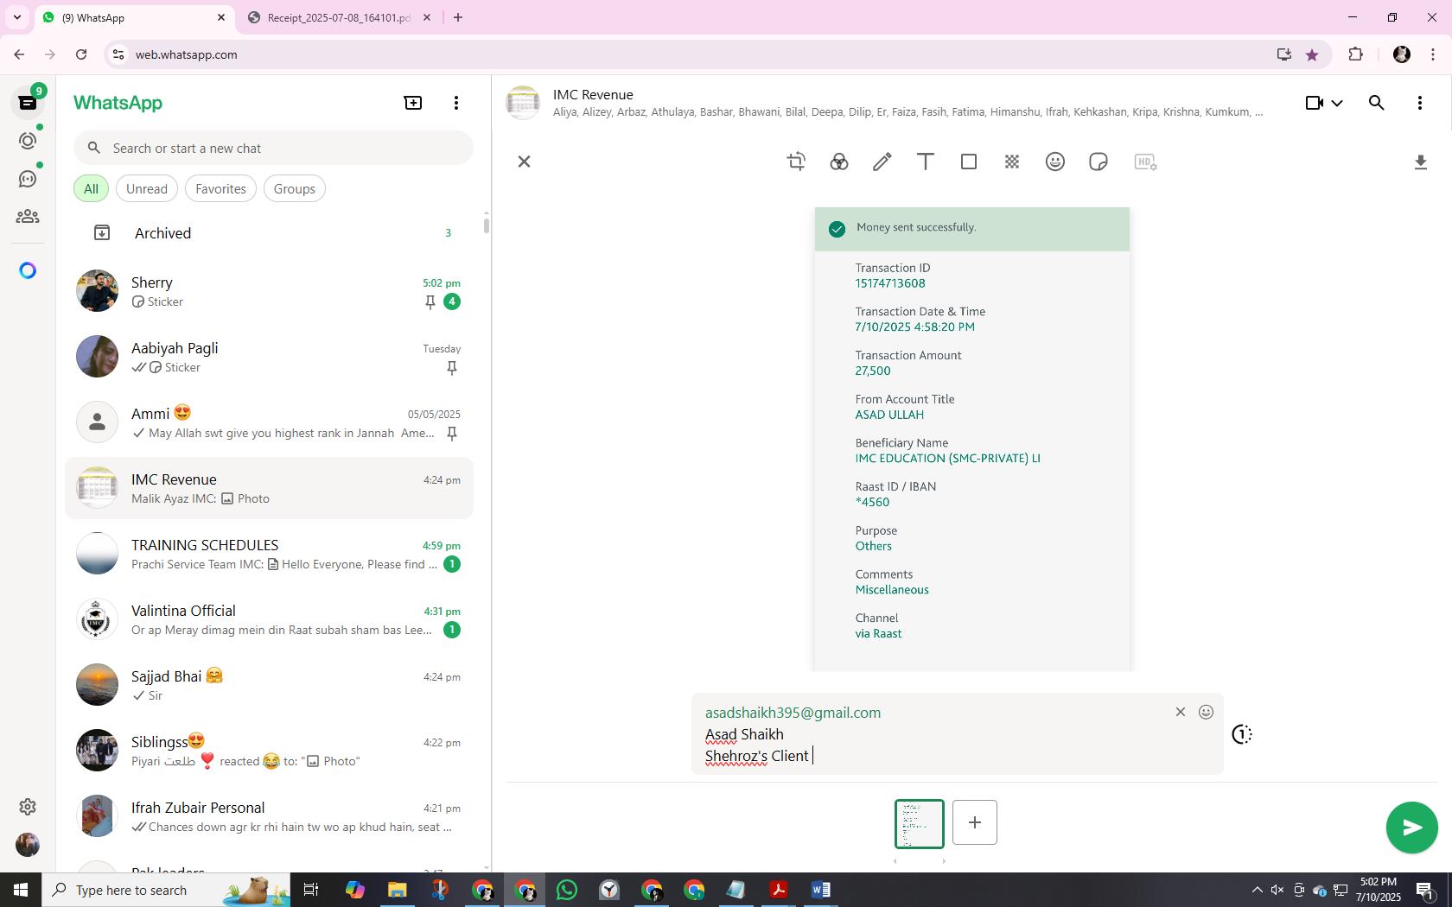Add another file to send
1452x907 pixels.
[974, 822]
